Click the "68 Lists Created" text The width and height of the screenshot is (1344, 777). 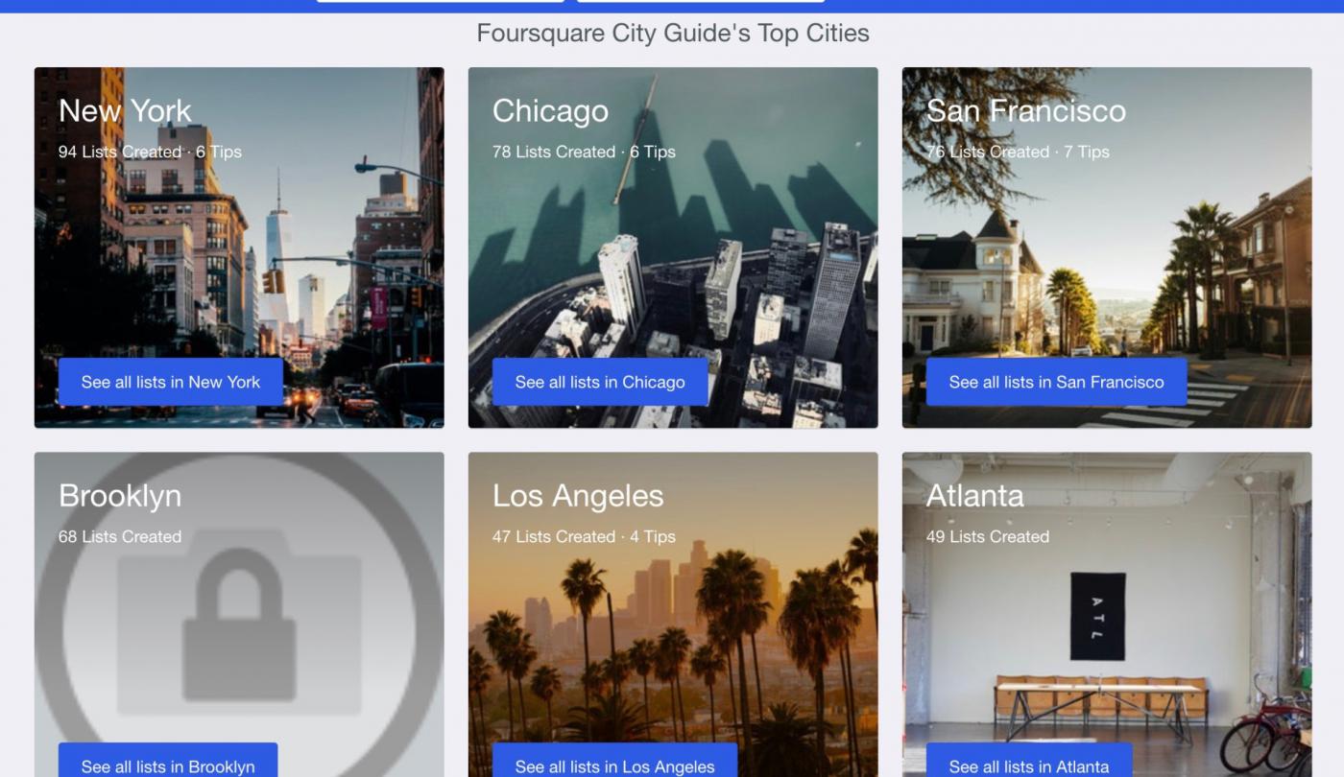click(x=120, y=536)
